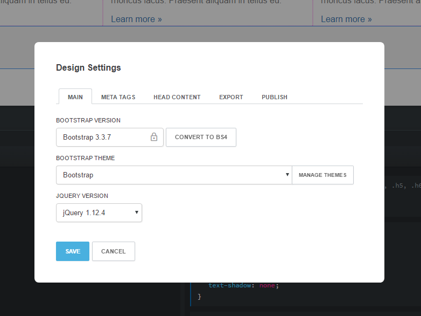Open the jQuery Version dropdown
Image resolution: width=421 pixels, height=316 pixels.
click(x=99, y=212)
